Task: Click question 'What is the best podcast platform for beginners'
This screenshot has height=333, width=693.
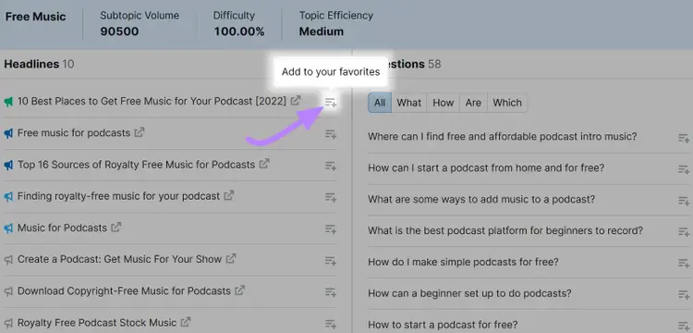Action: 505,230
